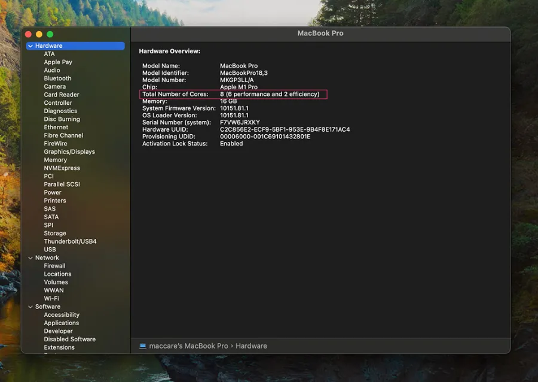Viewport: 538px width, 382px height.
Task: Show Volumes network entry
Action: (56, 282)
